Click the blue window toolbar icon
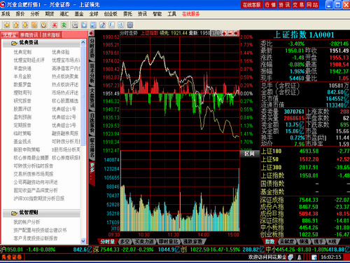The height and width of the screenshot is (263, 350). pos(84,25)
